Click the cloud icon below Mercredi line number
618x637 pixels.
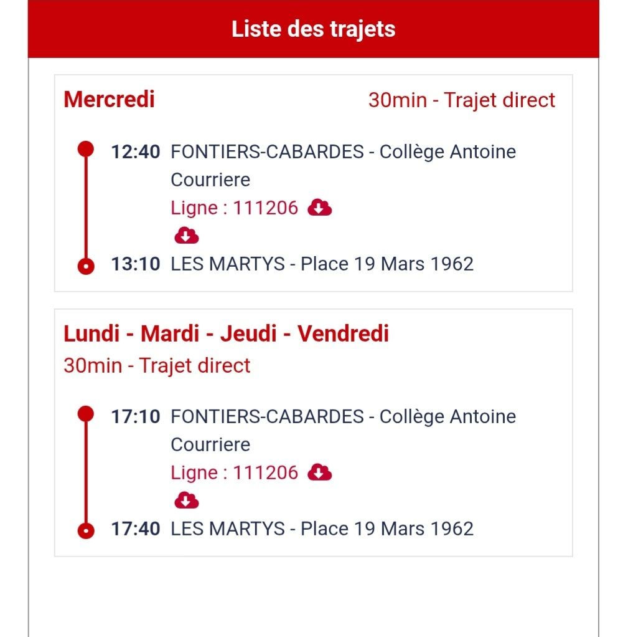[187, 236]
